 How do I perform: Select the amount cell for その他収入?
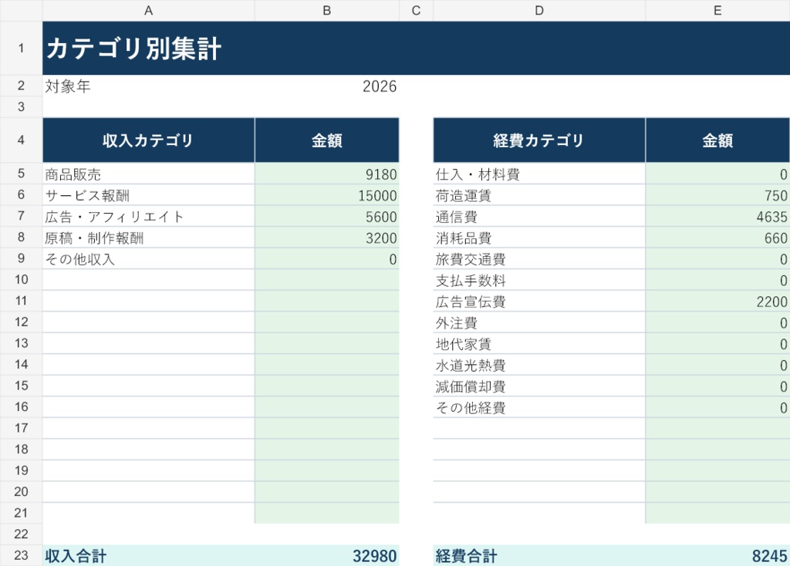[x=327, y=258]
